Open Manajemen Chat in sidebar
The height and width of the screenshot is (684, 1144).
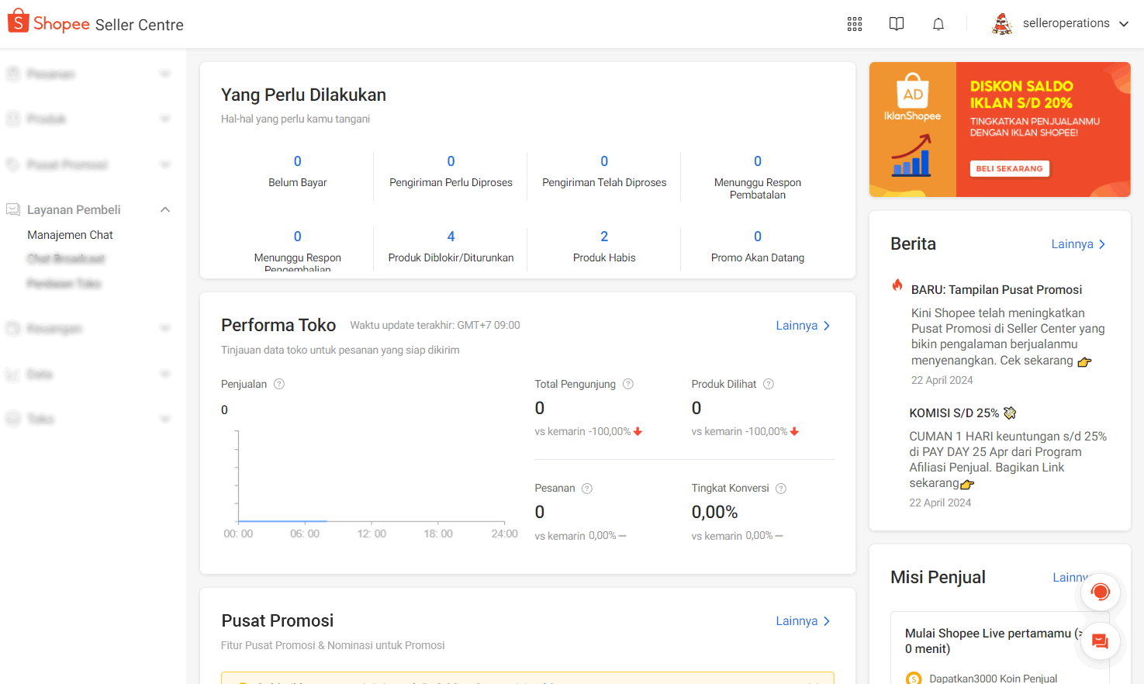(x=70, y=235)
